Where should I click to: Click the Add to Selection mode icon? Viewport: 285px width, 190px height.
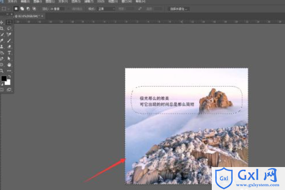(22, 9)
